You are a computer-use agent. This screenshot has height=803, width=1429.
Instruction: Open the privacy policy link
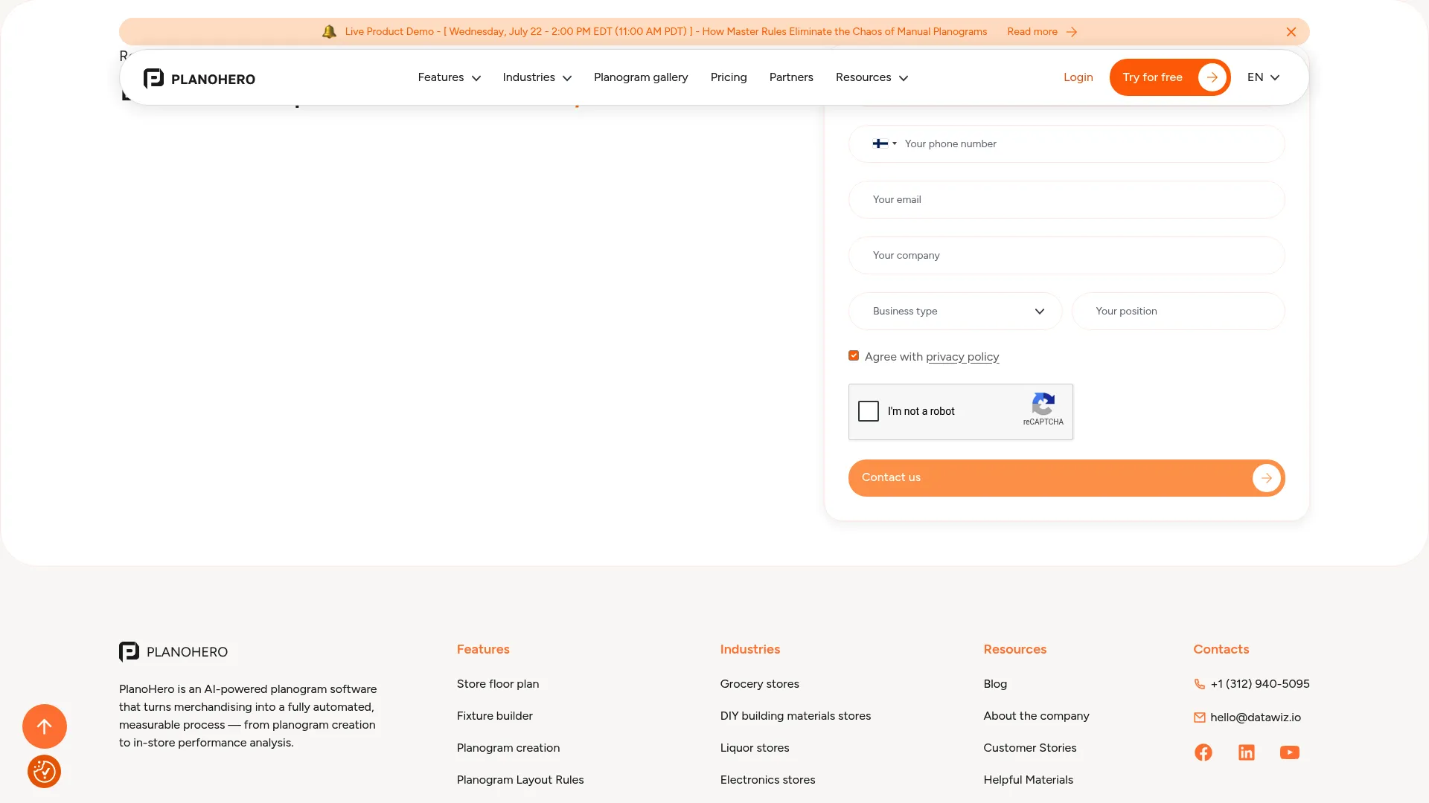(x=962, y=357)
